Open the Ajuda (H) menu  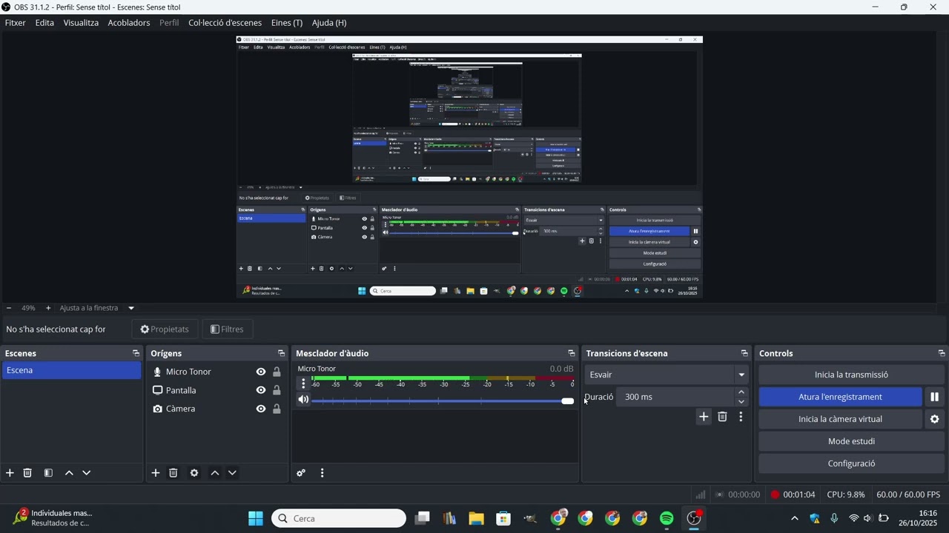click(x=329, y=23)
